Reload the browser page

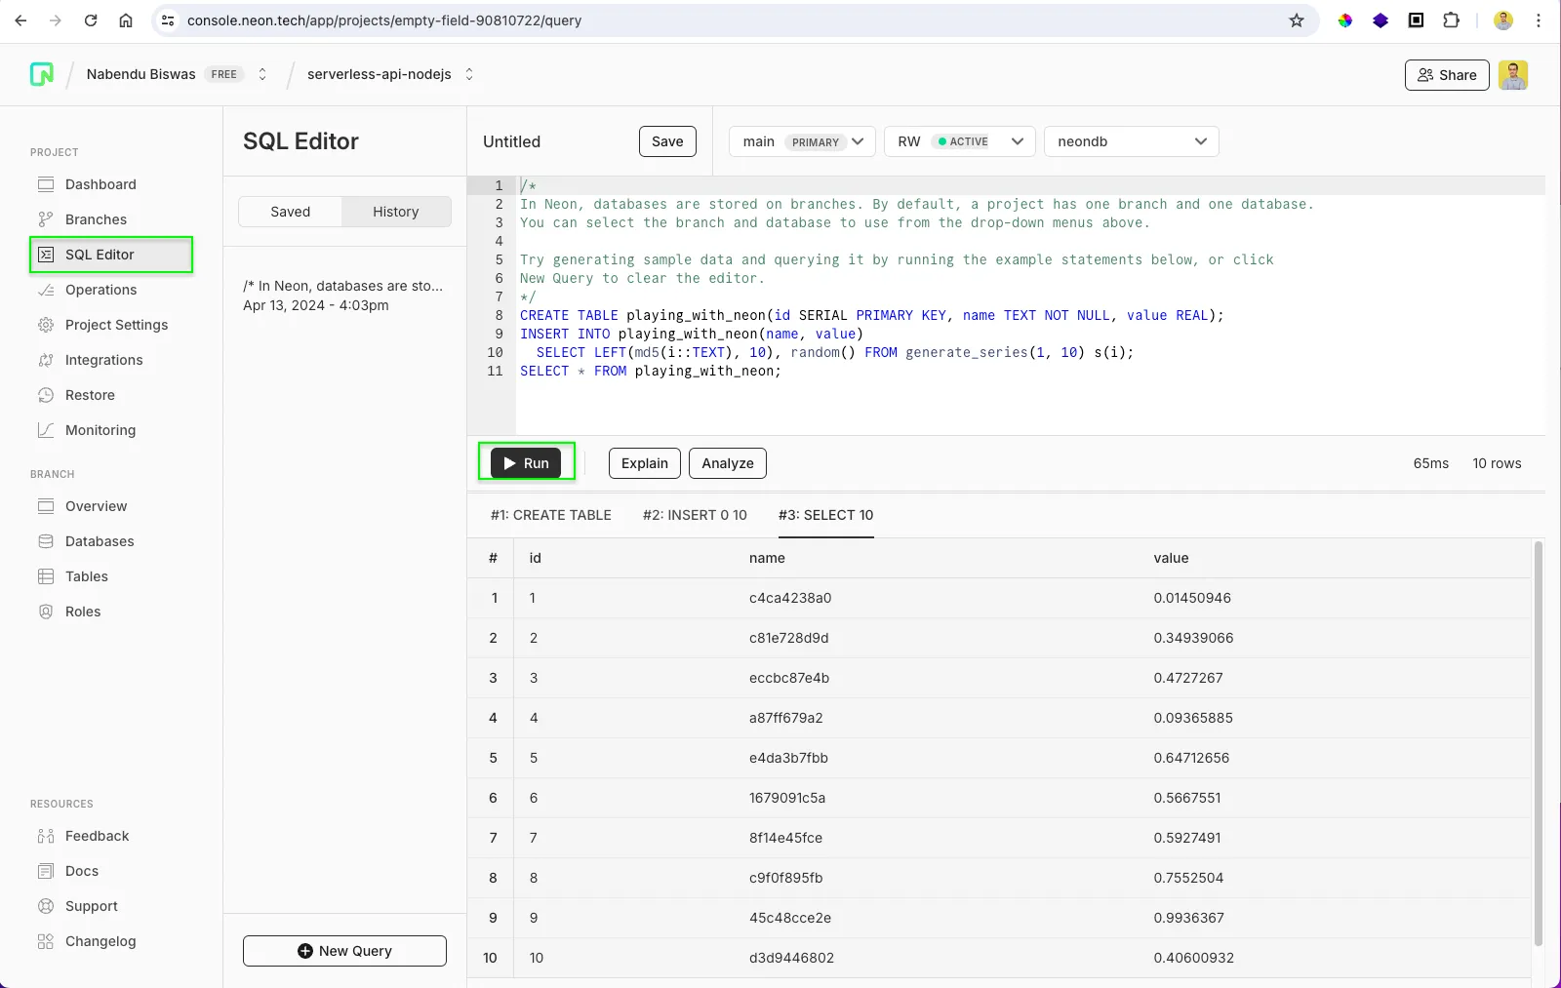(x=91, y=20)
